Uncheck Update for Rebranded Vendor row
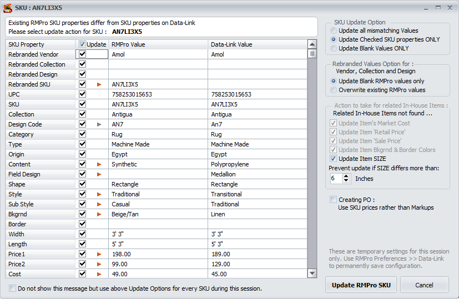The image size is (459, 299). tap(83, 54)
